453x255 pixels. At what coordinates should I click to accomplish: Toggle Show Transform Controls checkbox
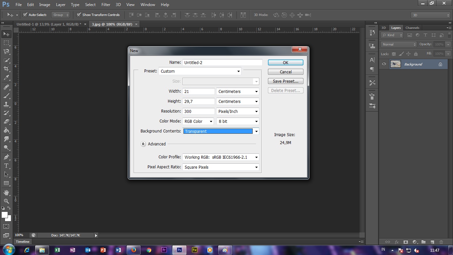point(79,15)
